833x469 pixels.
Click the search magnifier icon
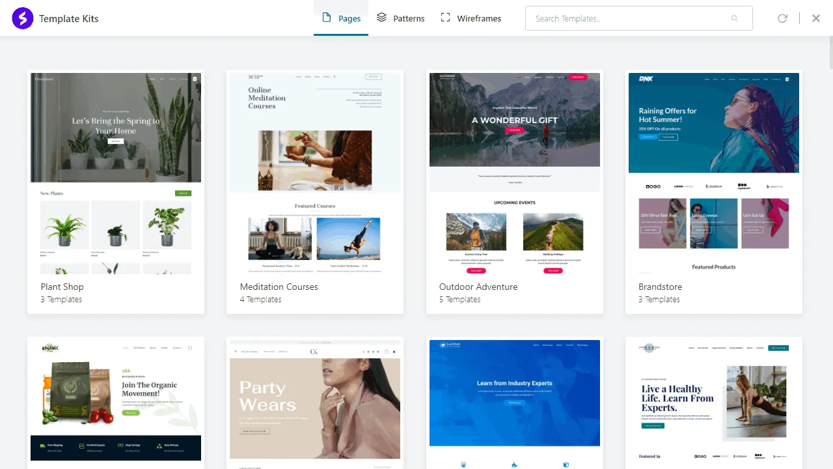735,18
